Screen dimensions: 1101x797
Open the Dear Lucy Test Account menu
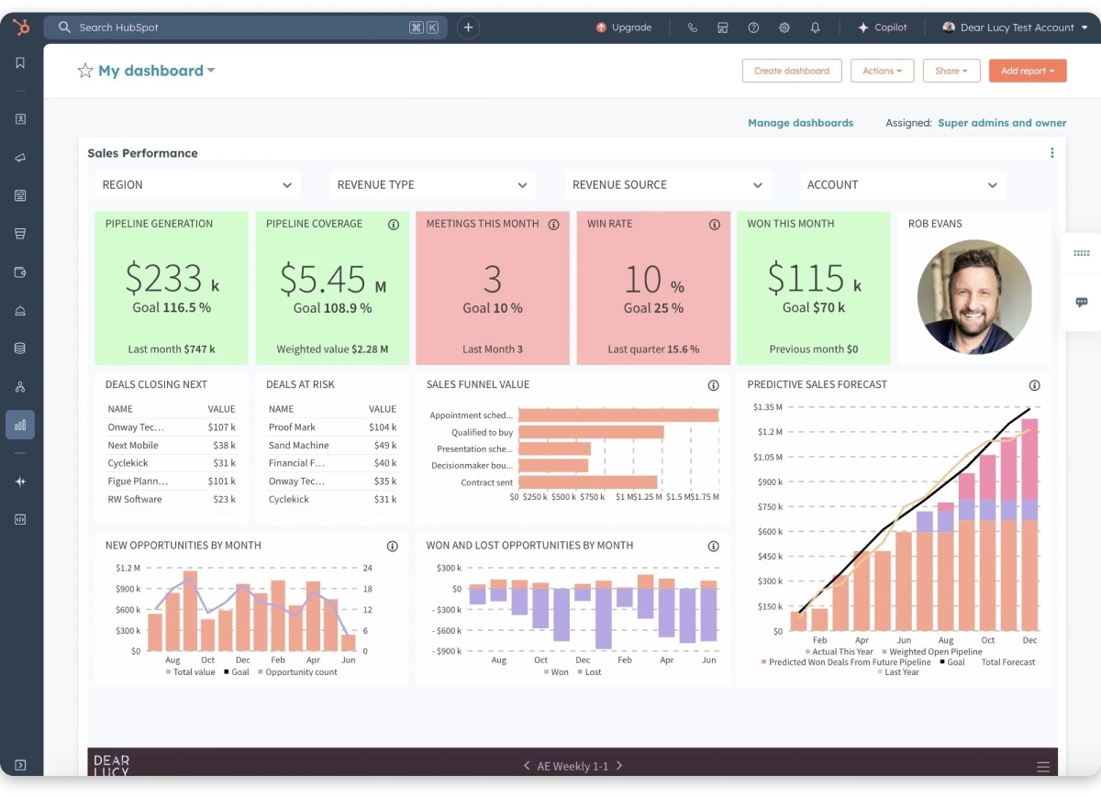coord(1015,28)
